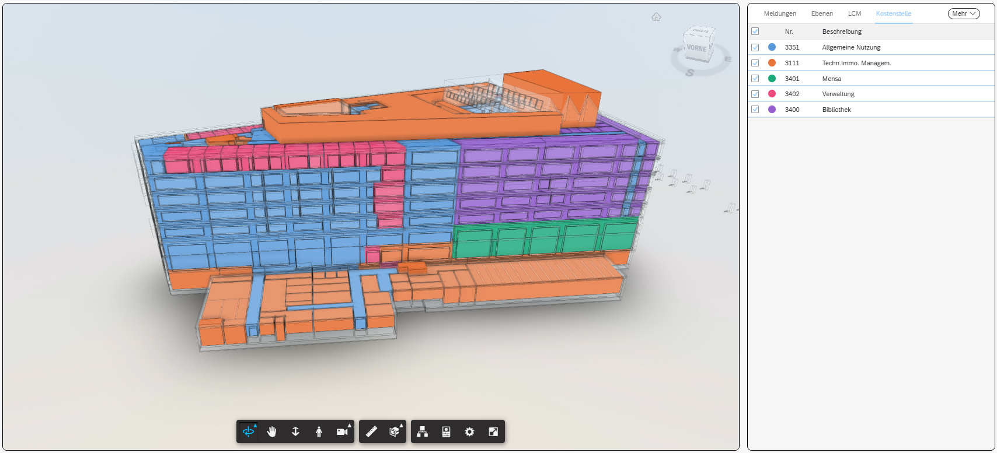Switch to the Meldungen tab
The image size is (997, 453).
(x=779, y=13)
